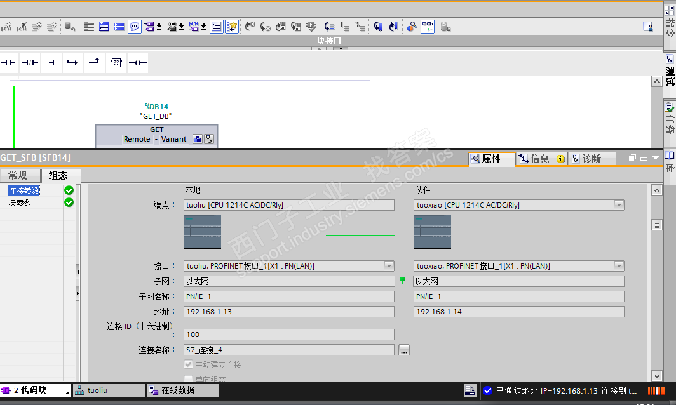Toggle network comments display icon
Image resolution: width=676 pixels, height=405 pixels.
pos(216,27)
